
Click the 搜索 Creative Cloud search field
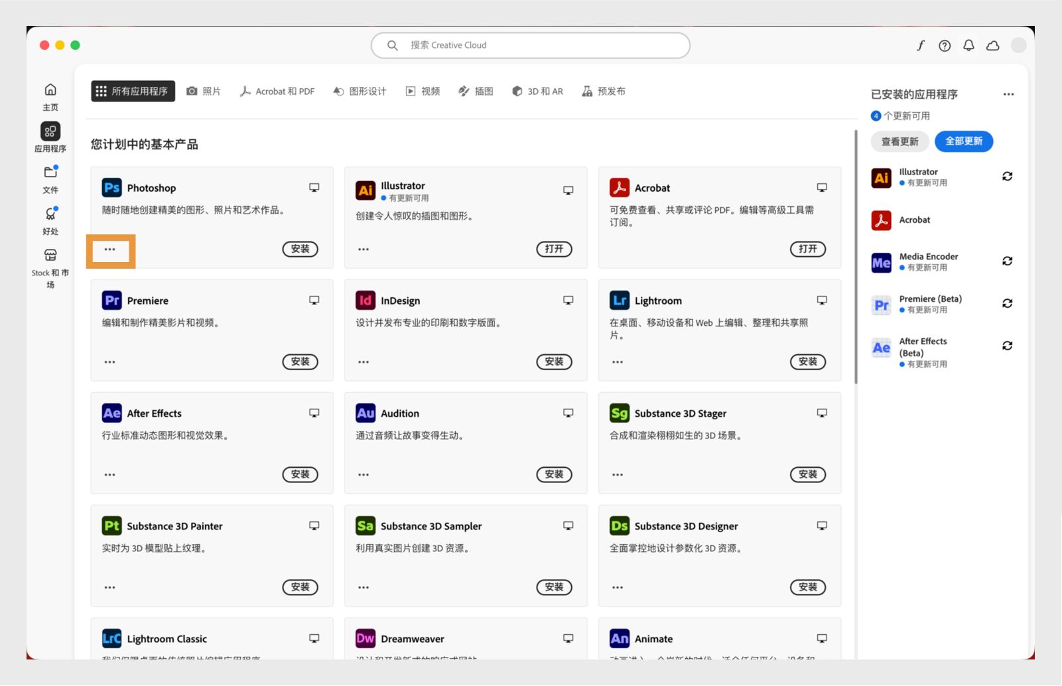click(x=531, y=45)
